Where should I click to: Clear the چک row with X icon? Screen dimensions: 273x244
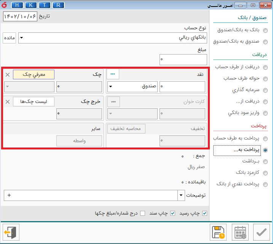8,75
